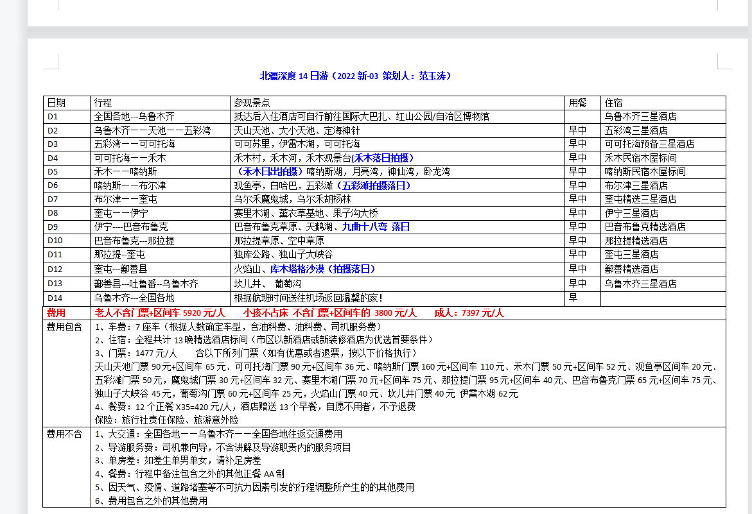Click the D1 date cell
This screenshot has height=514, width=752.
(53, 117)
